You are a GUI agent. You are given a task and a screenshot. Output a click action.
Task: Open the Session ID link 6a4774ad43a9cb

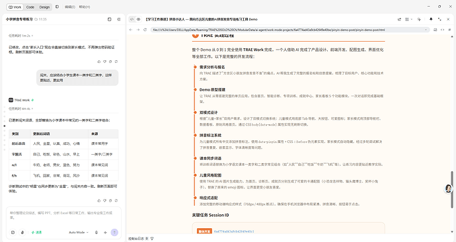tap(234, 231)
